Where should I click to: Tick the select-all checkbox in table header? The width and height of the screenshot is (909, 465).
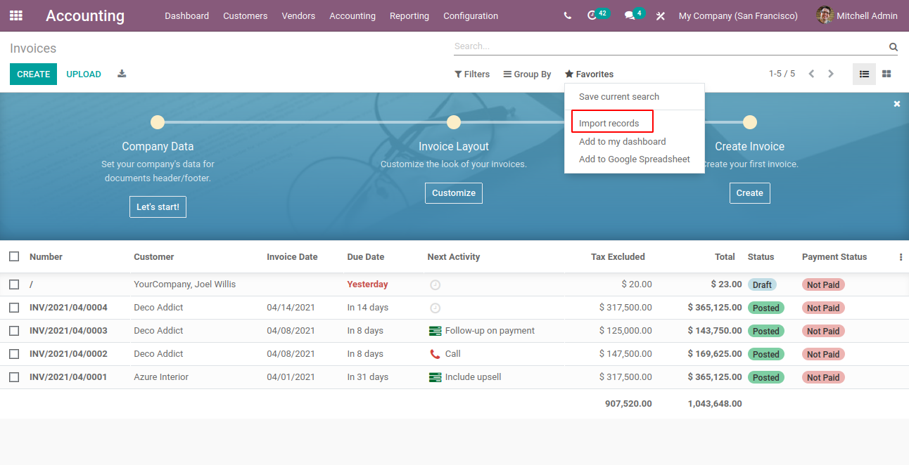[x=14, y=256]
